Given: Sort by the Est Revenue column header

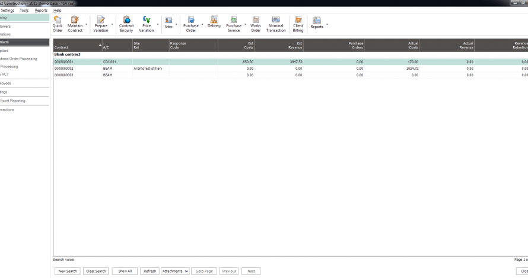Looking at the screenshot, I should pos(279,46).
